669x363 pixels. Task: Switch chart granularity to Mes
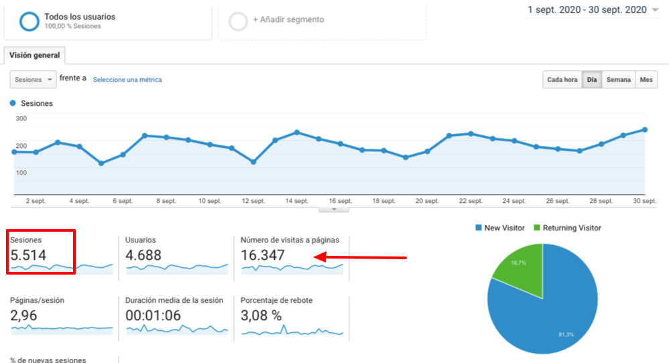point(646,80)
